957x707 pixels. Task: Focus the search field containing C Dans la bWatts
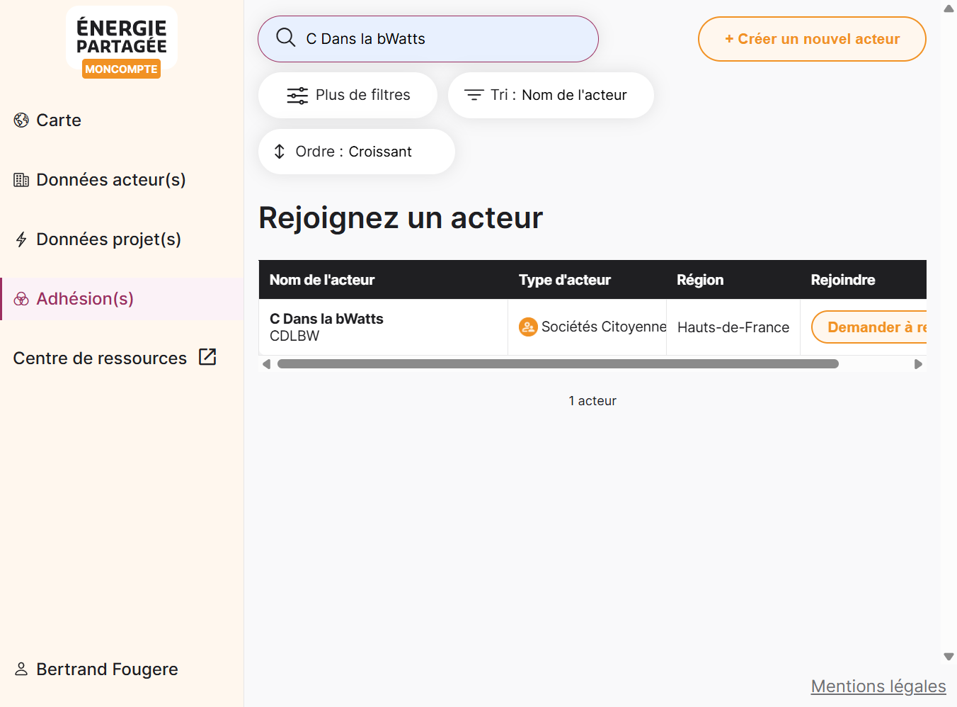428,39
